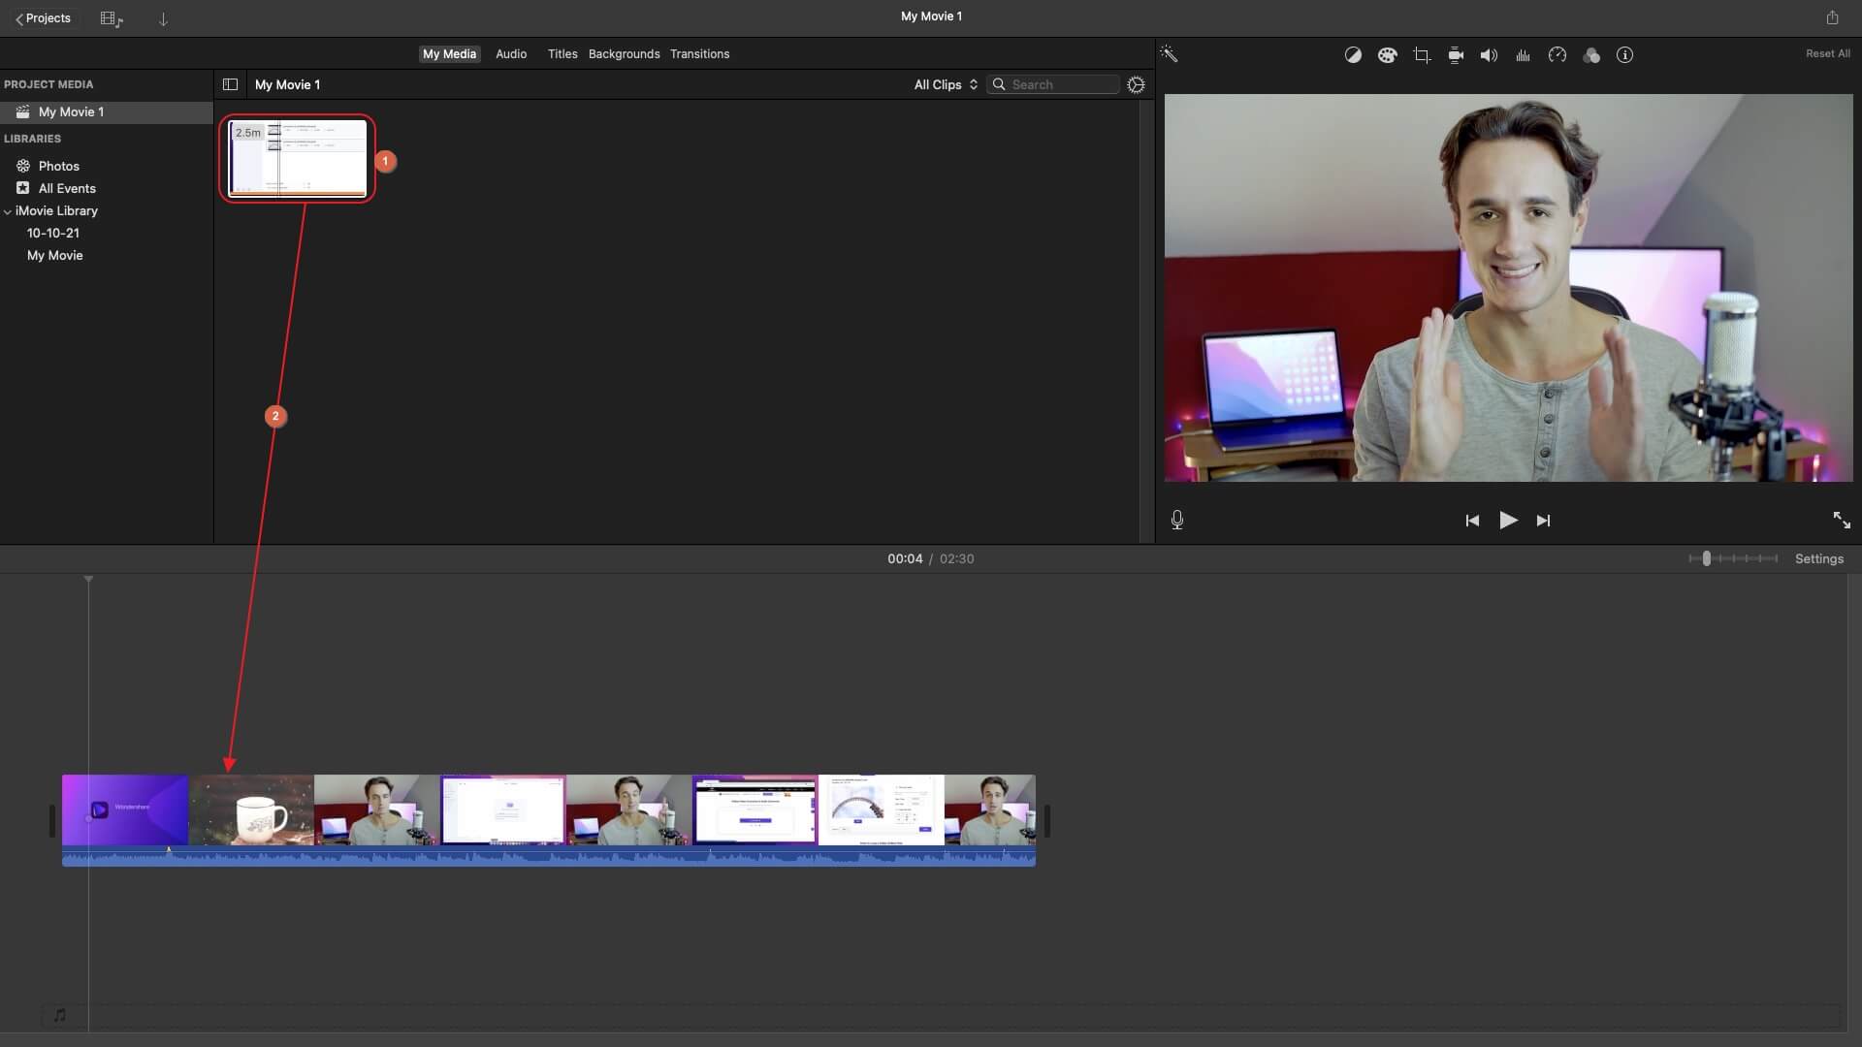This screenshot has width=1862, height=1047.
Task: Collapse the iMovie Library disclosure arrow
Action: tap(8, 211)
